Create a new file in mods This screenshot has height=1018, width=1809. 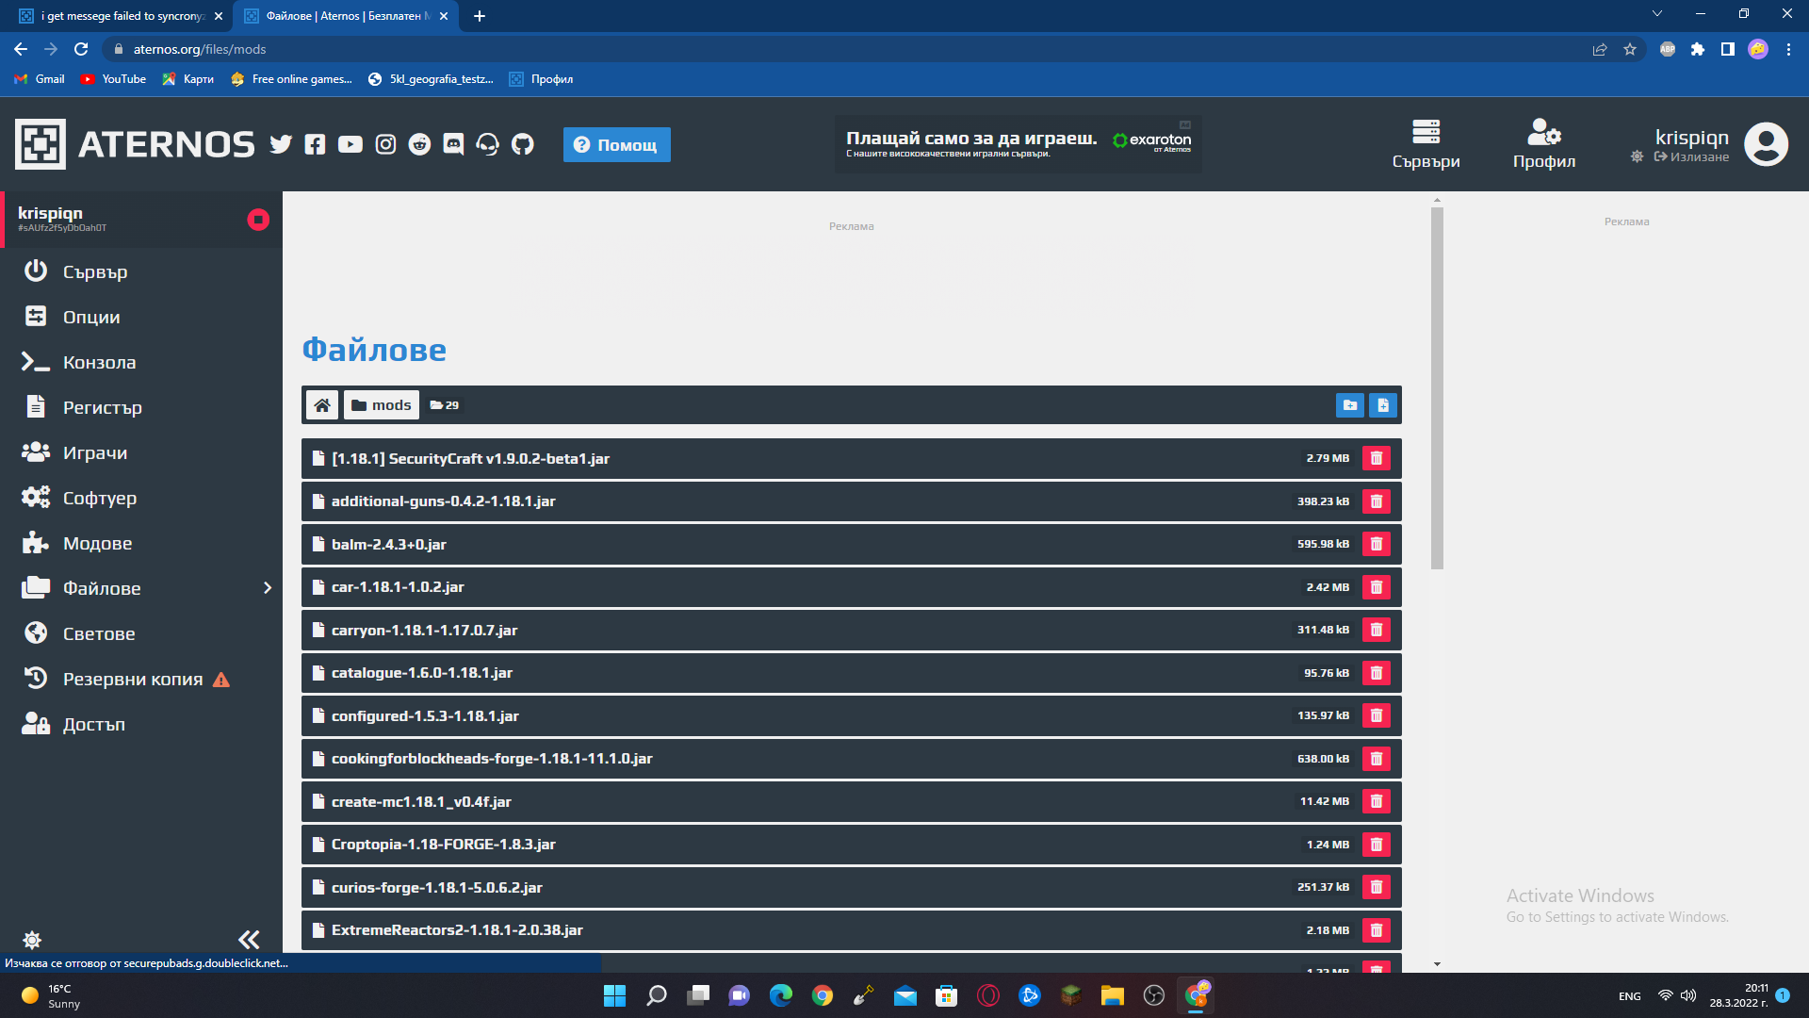(1383, 405)
